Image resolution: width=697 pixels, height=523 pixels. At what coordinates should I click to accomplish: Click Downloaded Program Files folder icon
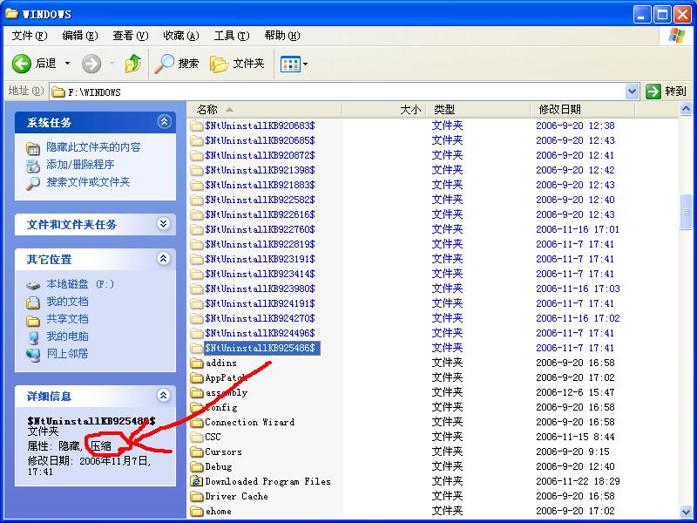[x=197, y=481]
